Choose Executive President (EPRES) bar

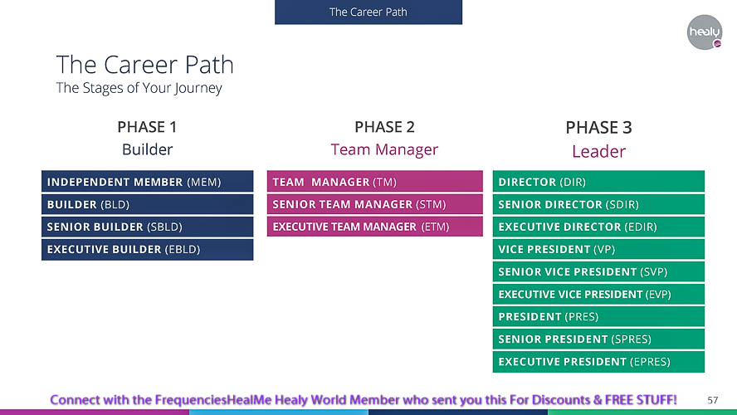pyautogui.click(x=598, y=361)
